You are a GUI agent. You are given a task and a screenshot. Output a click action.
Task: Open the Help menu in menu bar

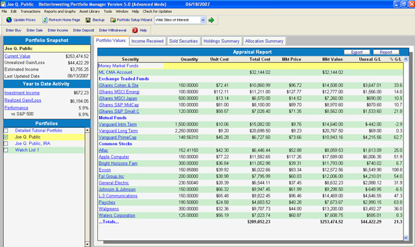136,12
